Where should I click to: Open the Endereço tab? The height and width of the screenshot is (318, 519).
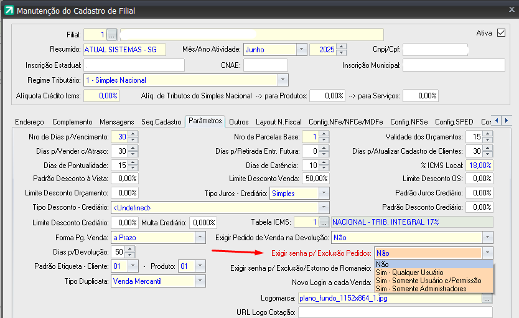tap(29, 122)
